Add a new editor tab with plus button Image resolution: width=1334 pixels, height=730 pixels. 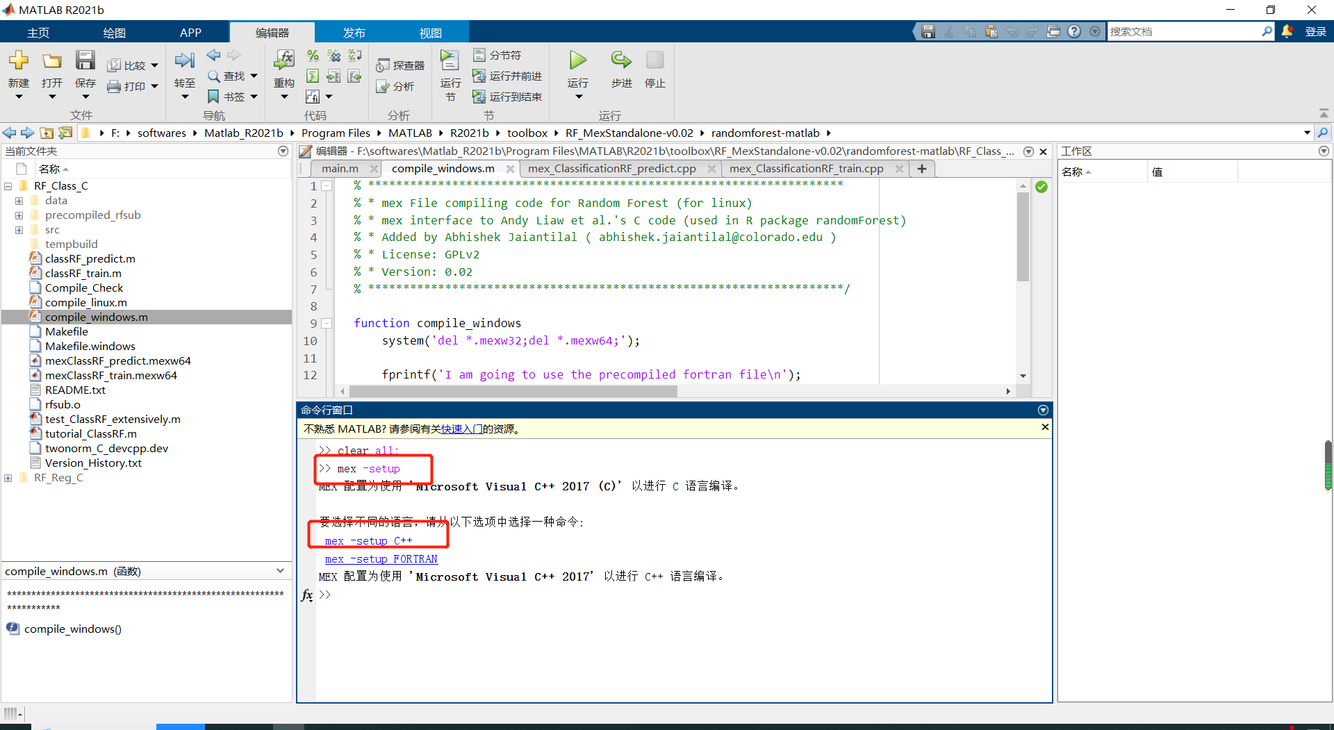click(x=922, y=168)
